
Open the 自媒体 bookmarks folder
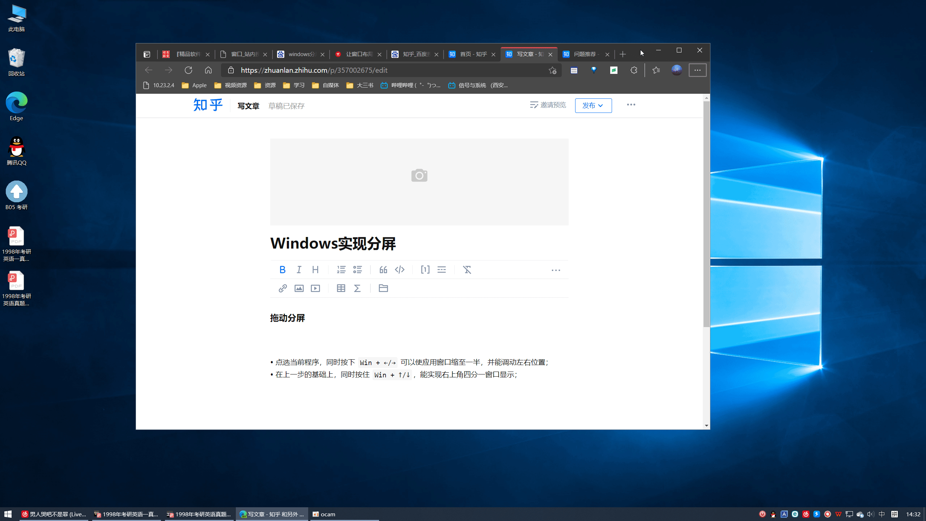pyautogui.click(x=326, y=85)
